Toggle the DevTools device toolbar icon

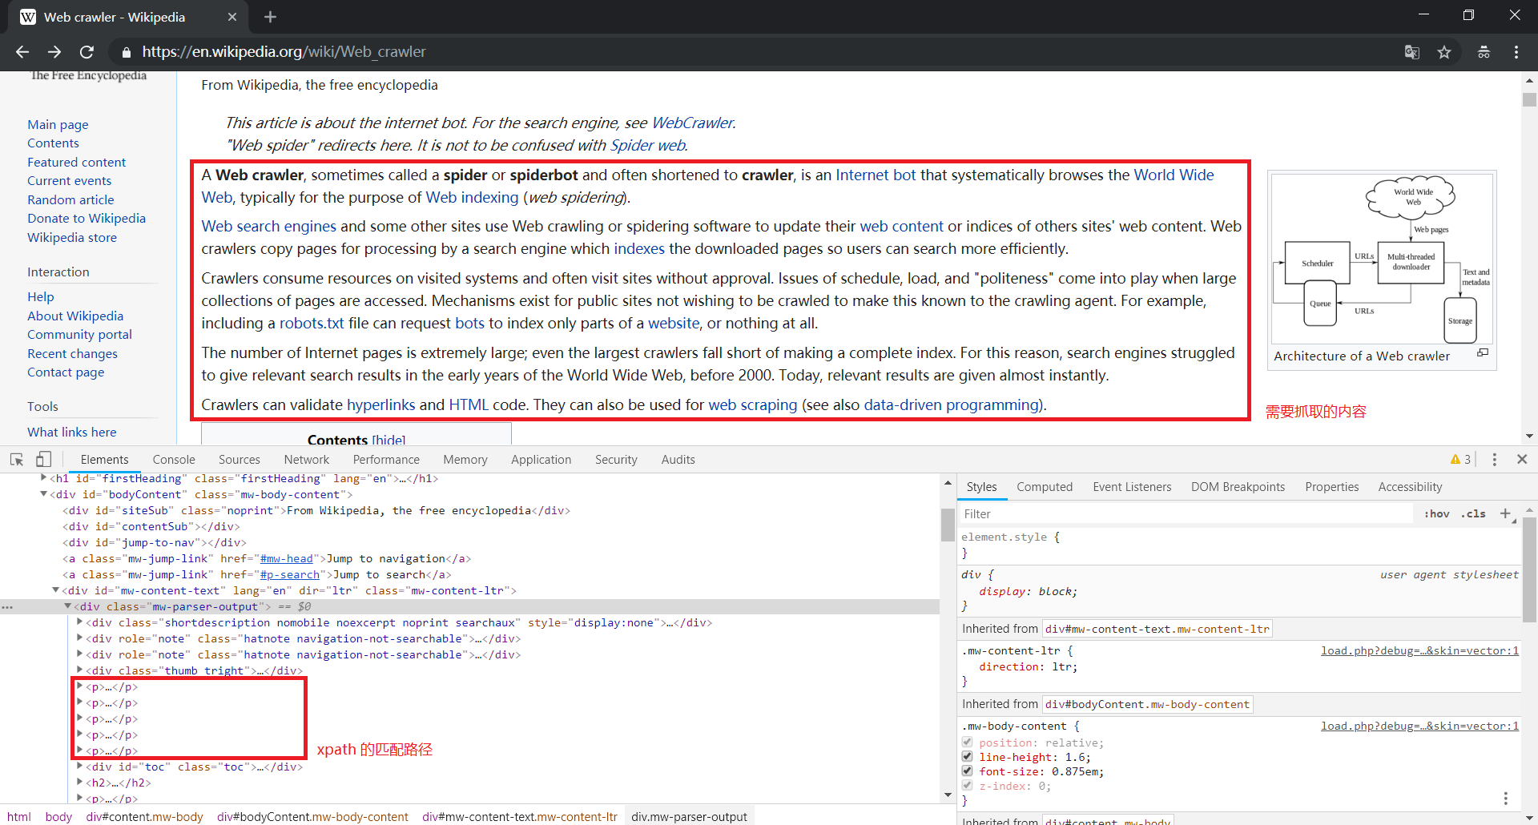coord(43,460)
